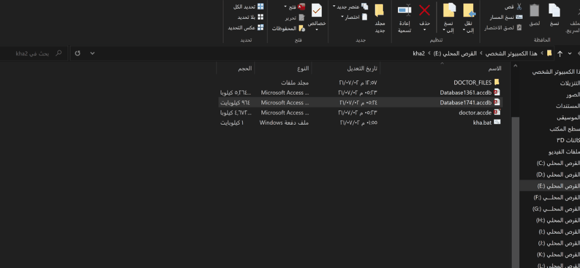Image resolution: width=580 pixels, height=268 pixels.
Task: Open the file history icon in Open group
Action: click(x=301, y=28)
